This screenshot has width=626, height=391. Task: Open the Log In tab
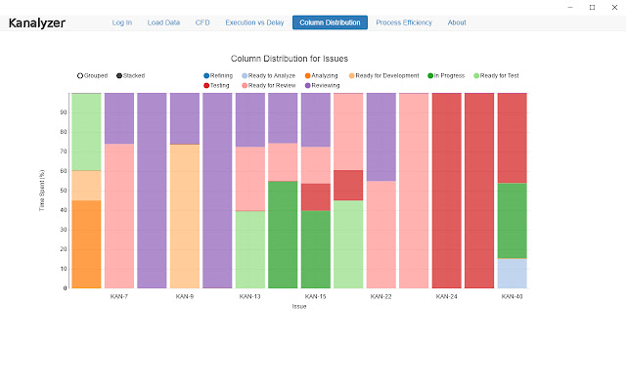click(x=121, y=22)
